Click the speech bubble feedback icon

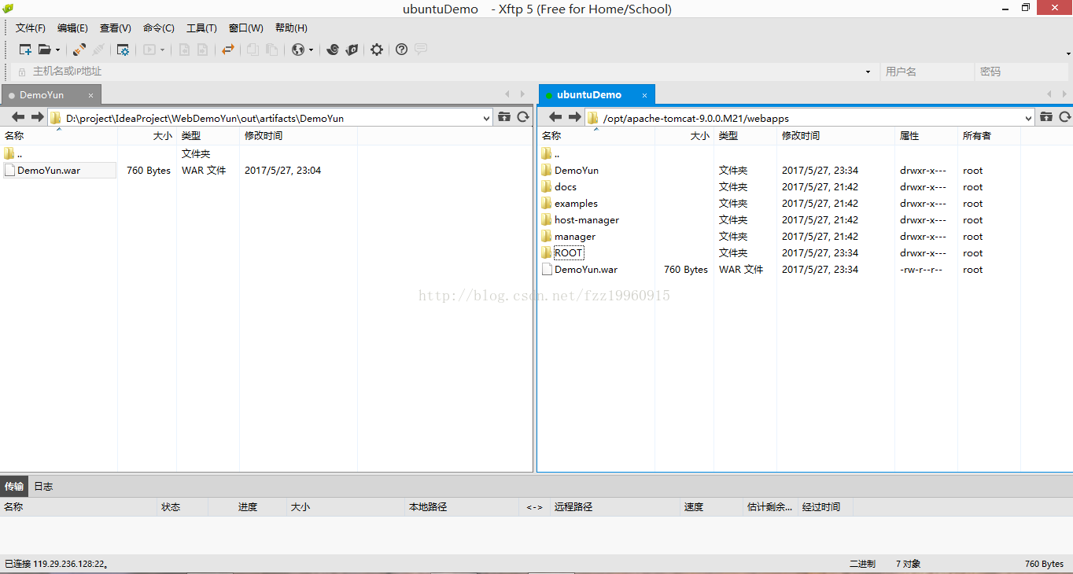(421, 50)
